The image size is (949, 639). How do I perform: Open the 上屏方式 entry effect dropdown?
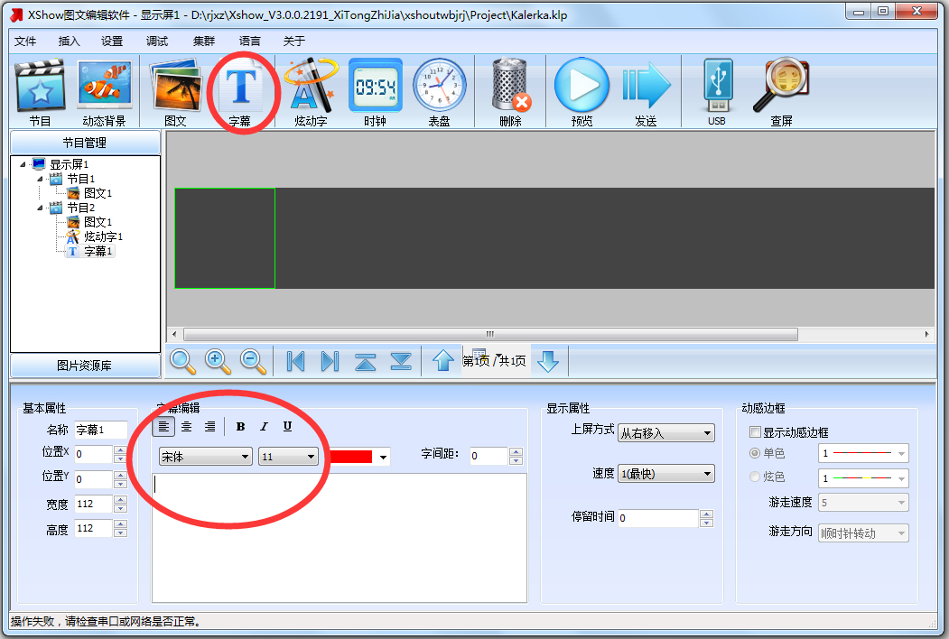pyautogui.click(x=665, y=432)
